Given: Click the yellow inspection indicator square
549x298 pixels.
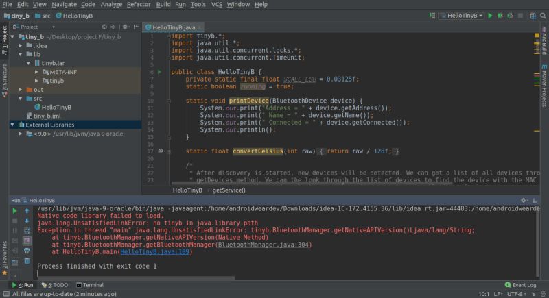Looking at the screenshot, I should pos(537,36).
